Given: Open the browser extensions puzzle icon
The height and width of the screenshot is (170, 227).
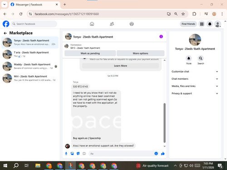Looking at the screenshot, I should [x=194, y=14].
